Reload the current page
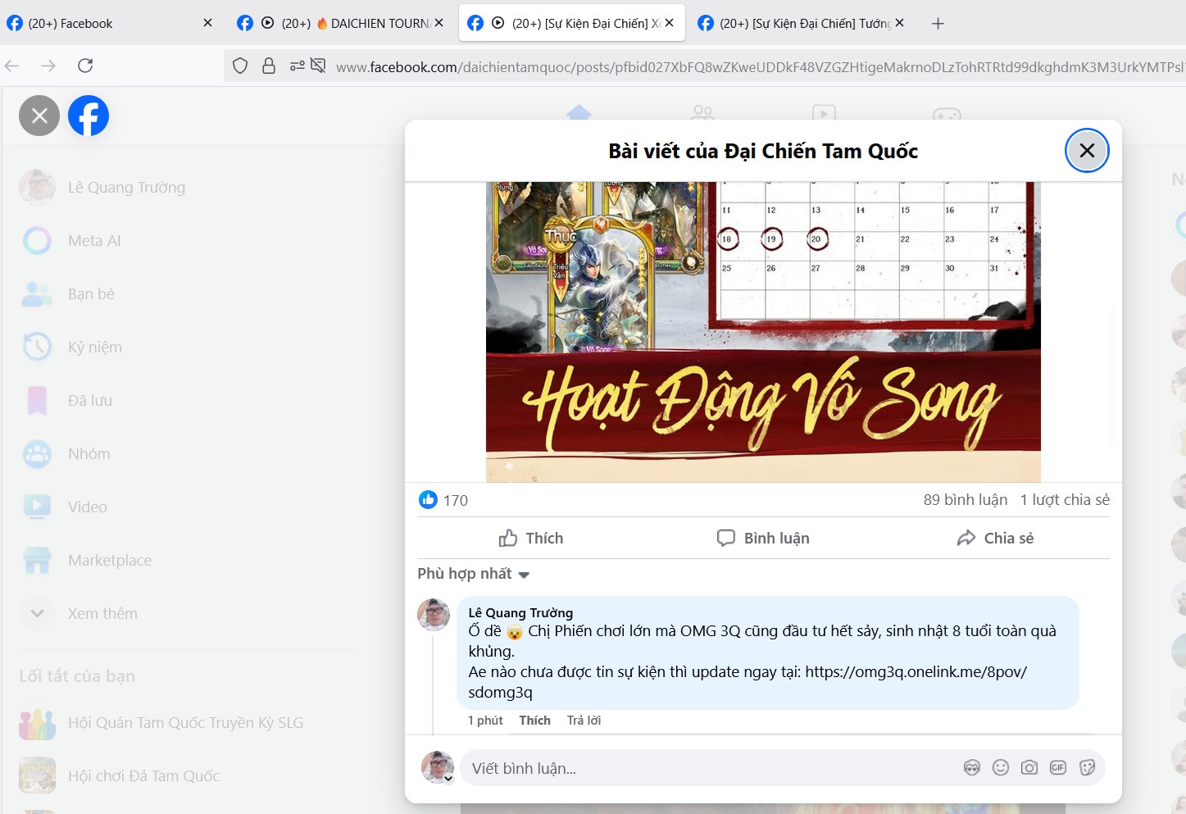The height and width of the screenshot is (814, 1186). click(85, 66)
